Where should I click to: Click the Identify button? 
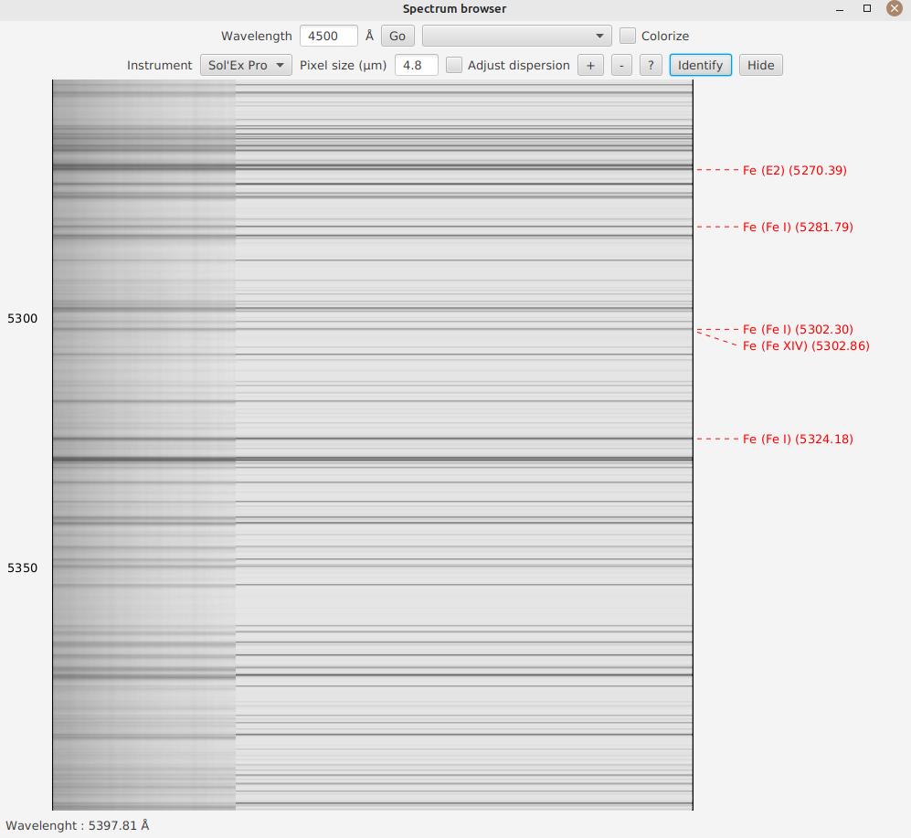pyautogui.click(x=700, y=65)
